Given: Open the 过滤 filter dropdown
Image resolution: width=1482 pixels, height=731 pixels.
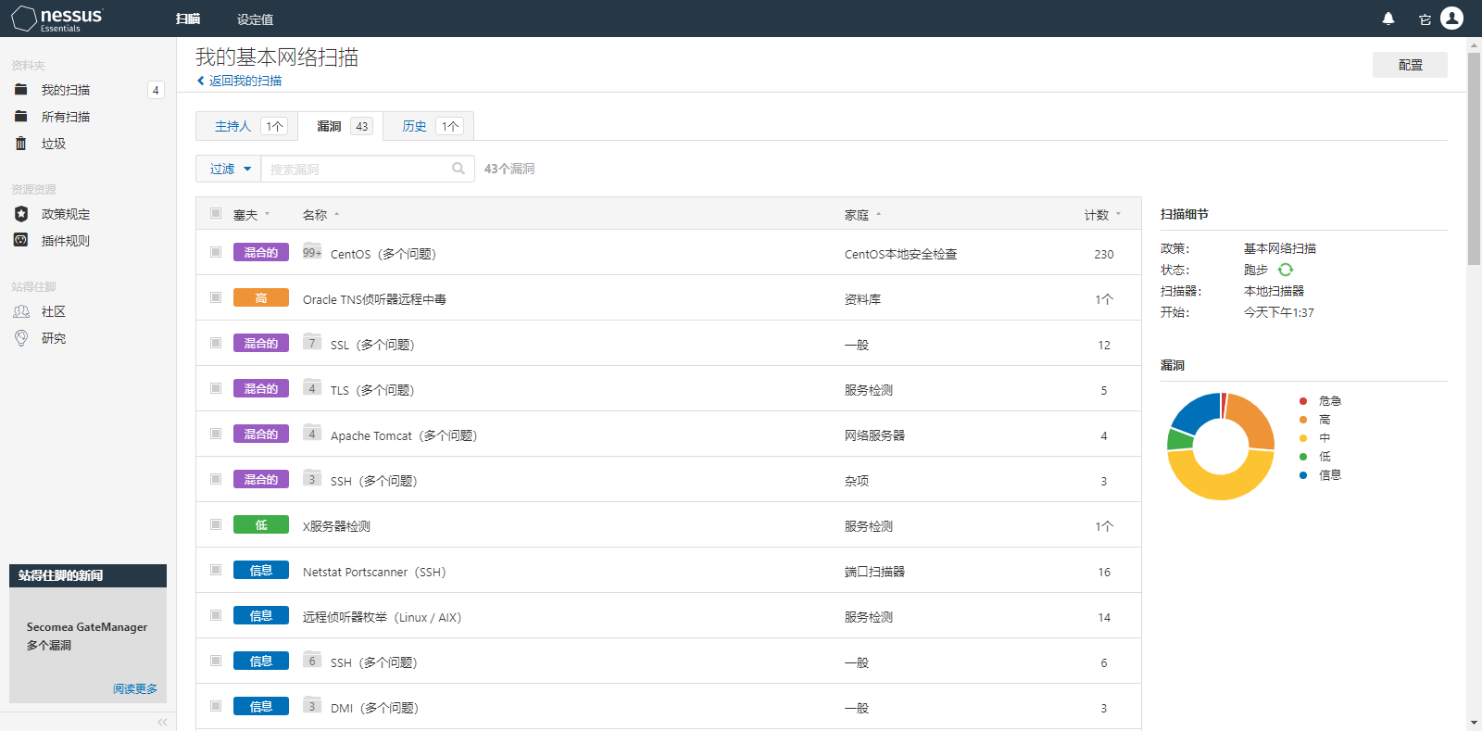Looking at the screenshot, I should click(x=229, y=169).
